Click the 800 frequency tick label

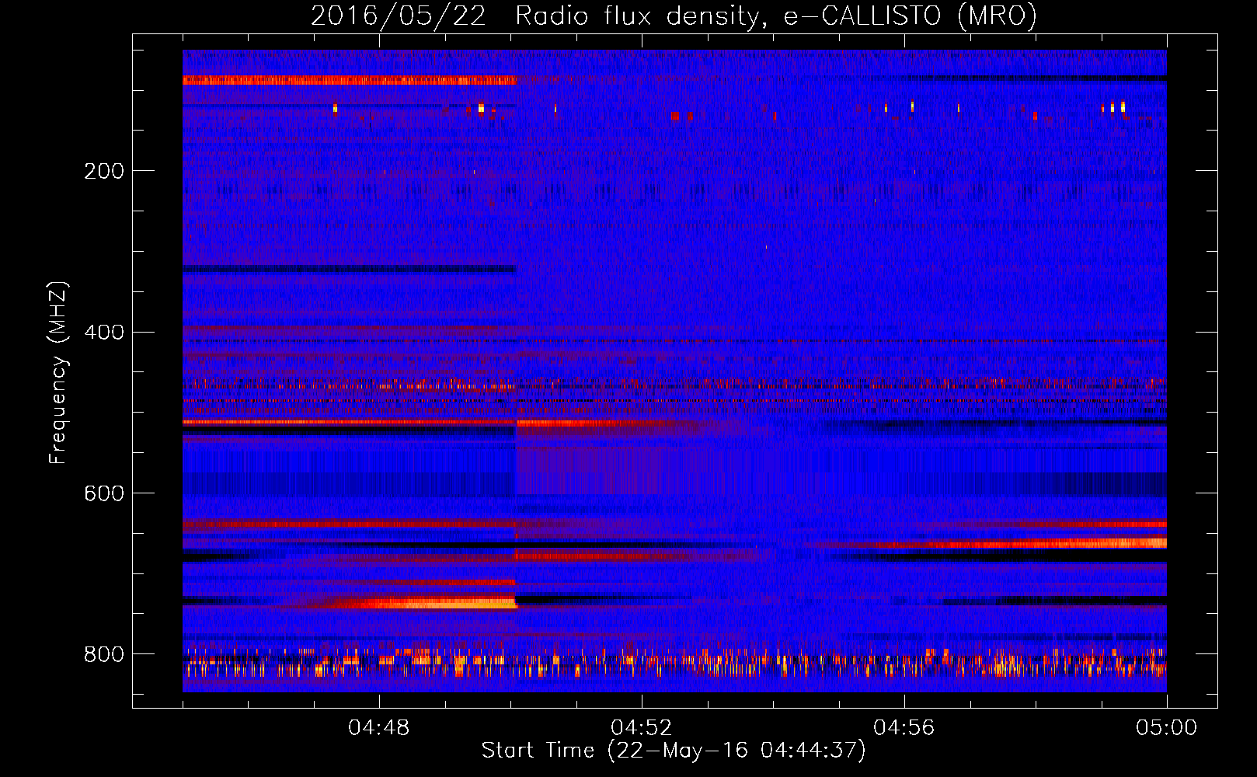click(x=104, y=654)
